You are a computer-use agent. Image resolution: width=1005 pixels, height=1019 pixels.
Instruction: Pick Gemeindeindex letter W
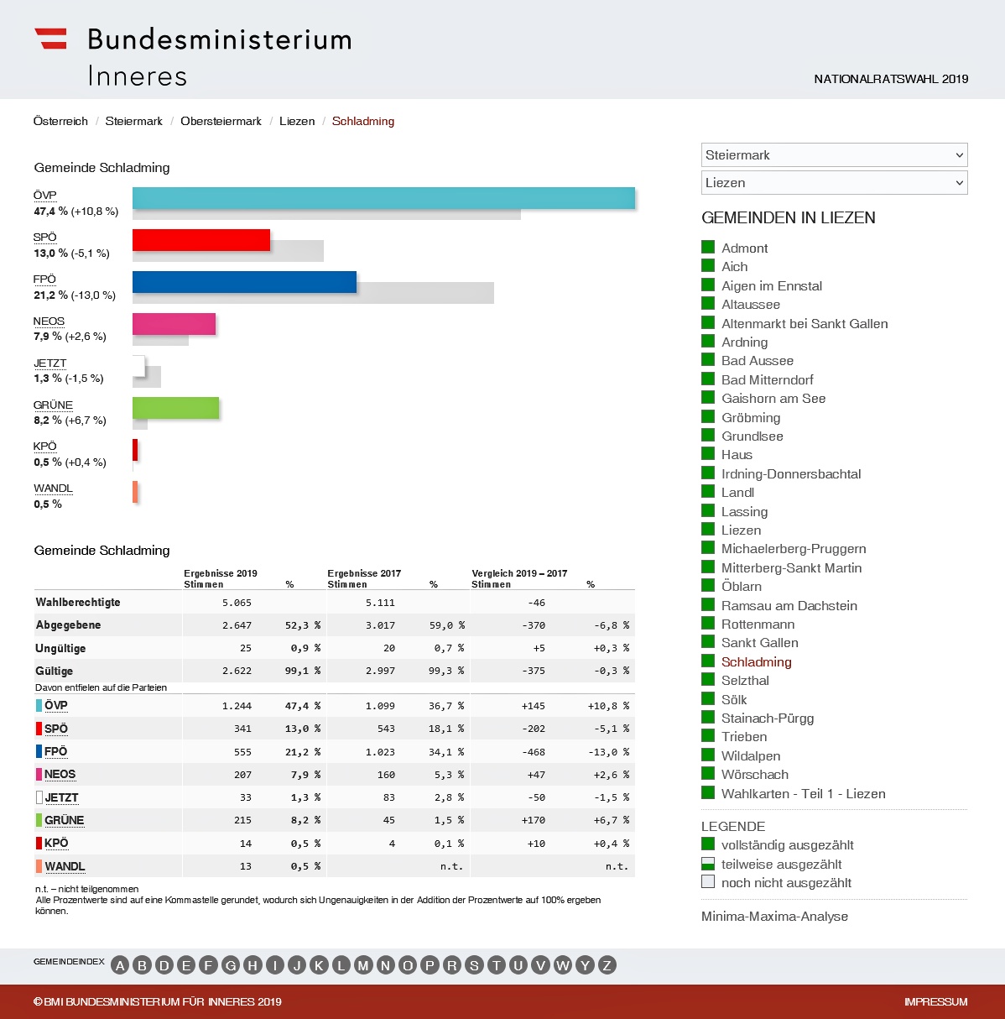click(x=563, y=965)
